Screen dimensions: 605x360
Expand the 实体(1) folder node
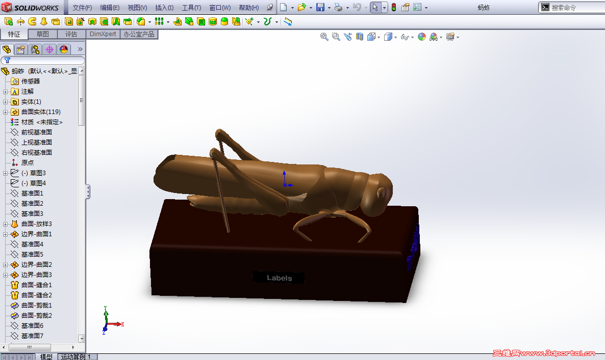pyautogui.click(x=5, y=102)
